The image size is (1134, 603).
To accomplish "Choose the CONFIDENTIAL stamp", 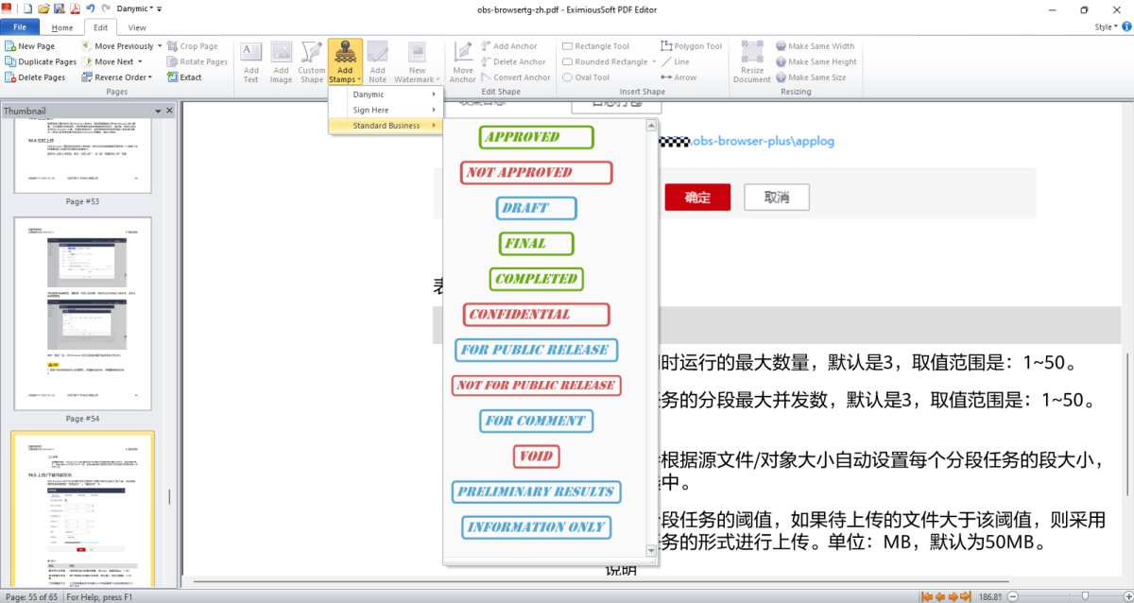I will click(536, 315).
